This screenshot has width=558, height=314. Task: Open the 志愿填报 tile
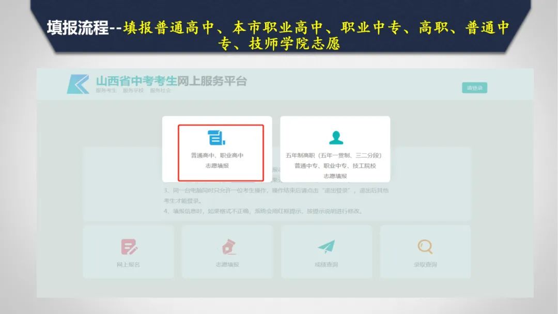coord(227,252)
